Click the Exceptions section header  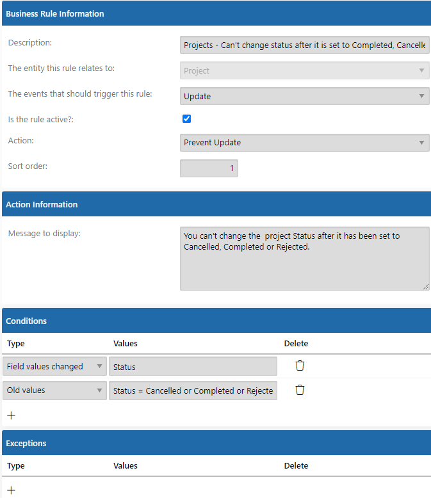[x=216, y=443]
